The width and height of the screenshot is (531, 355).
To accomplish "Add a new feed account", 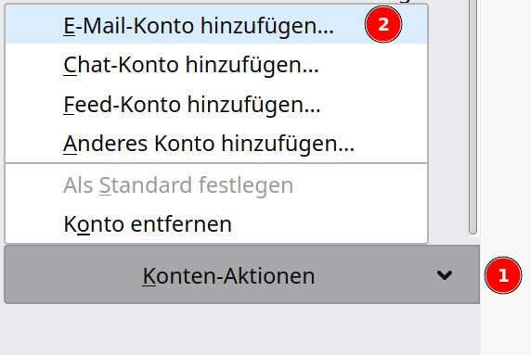I will [x=216, y=104].
